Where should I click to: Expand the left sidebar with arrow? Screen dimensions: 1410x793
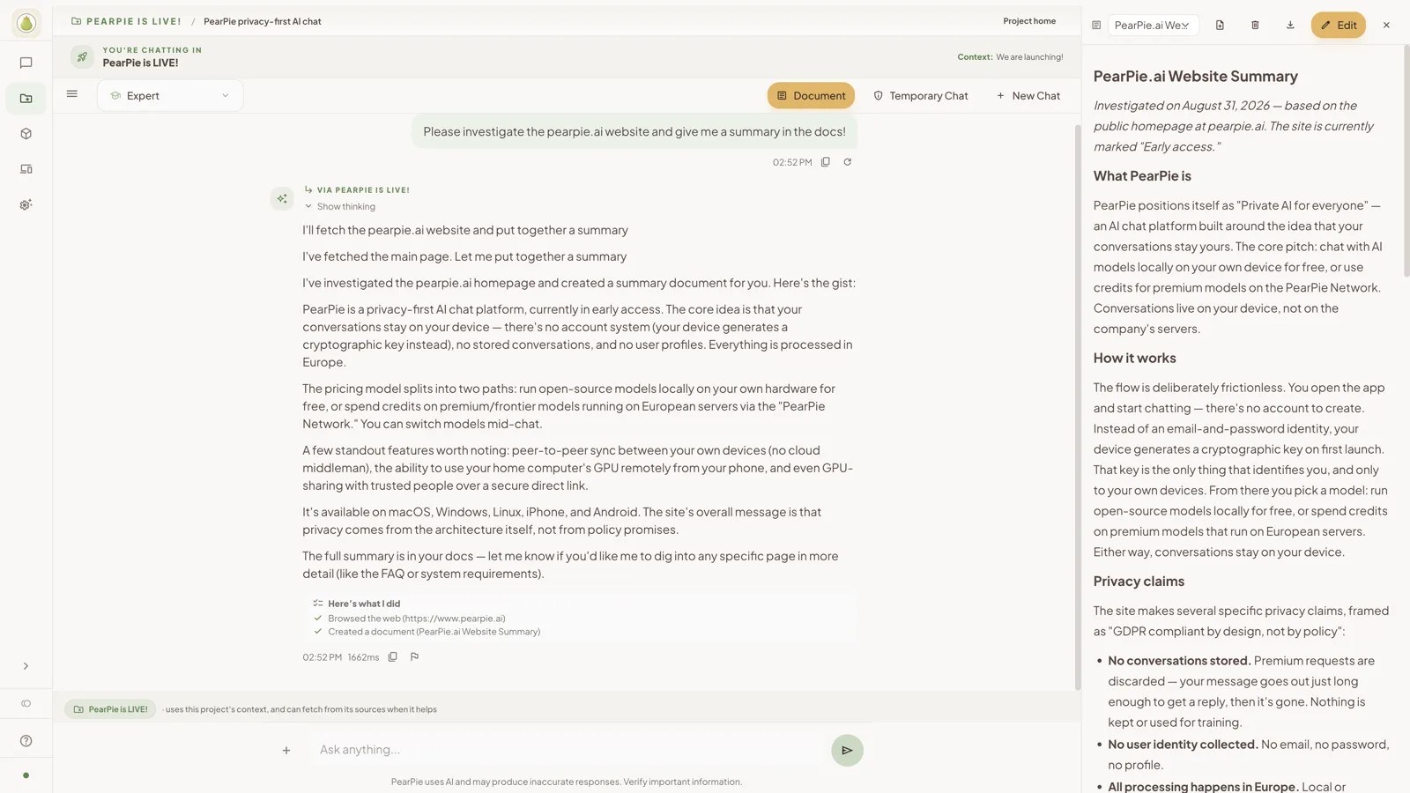26,666
